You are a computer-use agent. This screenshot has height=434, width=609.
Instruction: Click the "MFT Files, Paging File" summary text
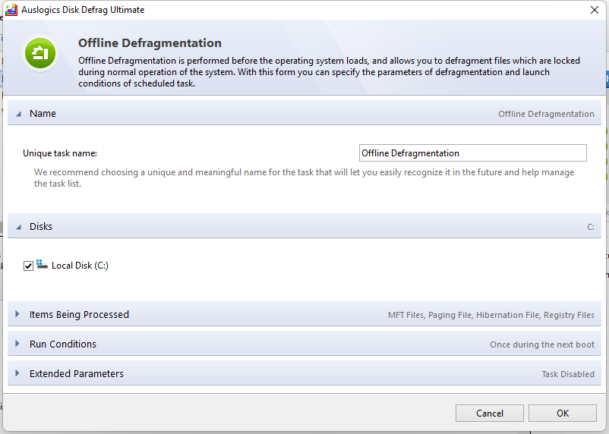(491, 315)
